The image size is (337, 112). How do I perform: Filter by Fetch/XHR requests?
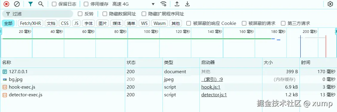(30, 23)
